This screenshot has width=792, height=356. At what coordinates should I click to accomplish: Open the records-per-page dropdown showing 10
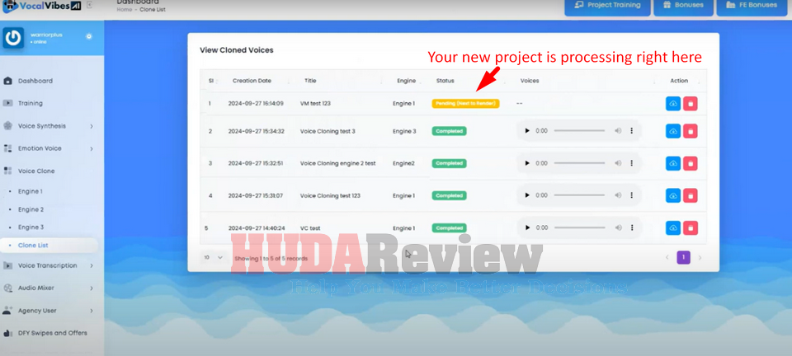(x=213, y=258)
